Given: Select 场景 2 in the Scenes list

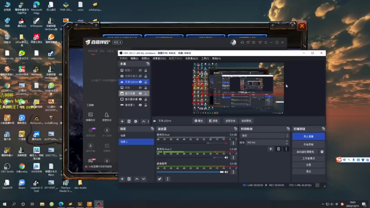Looking at the screenshot, I should coord(136,142).
